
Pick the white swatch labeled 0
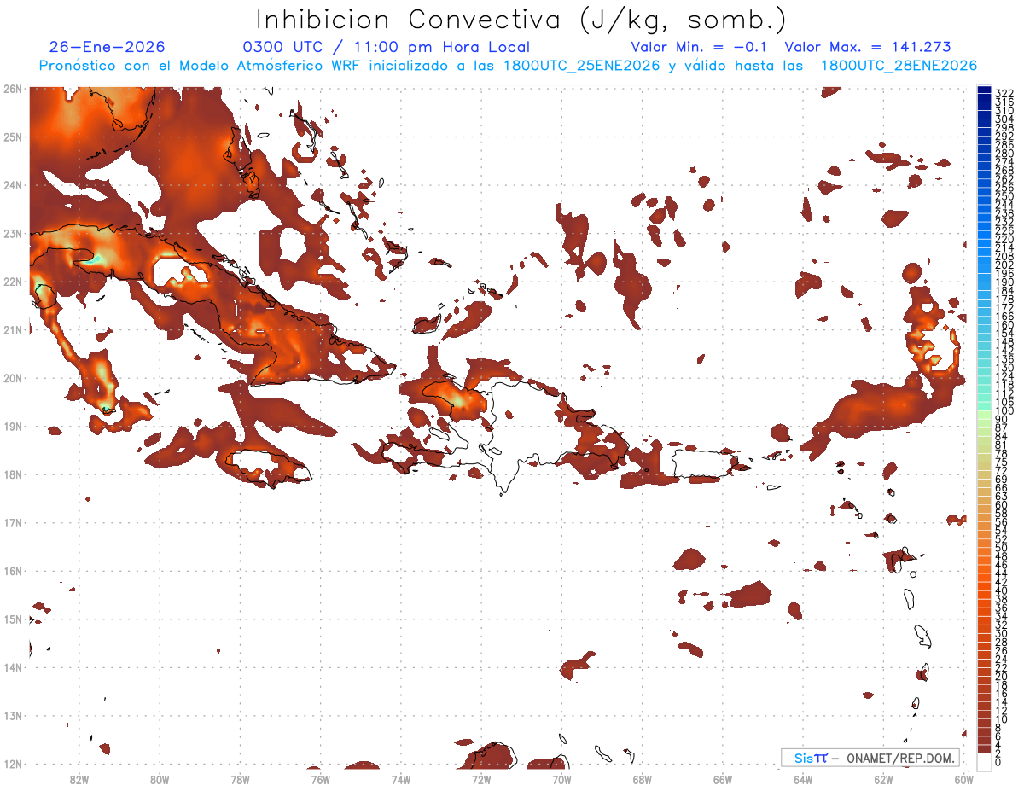pyautogui.click(x=985, y=760)
